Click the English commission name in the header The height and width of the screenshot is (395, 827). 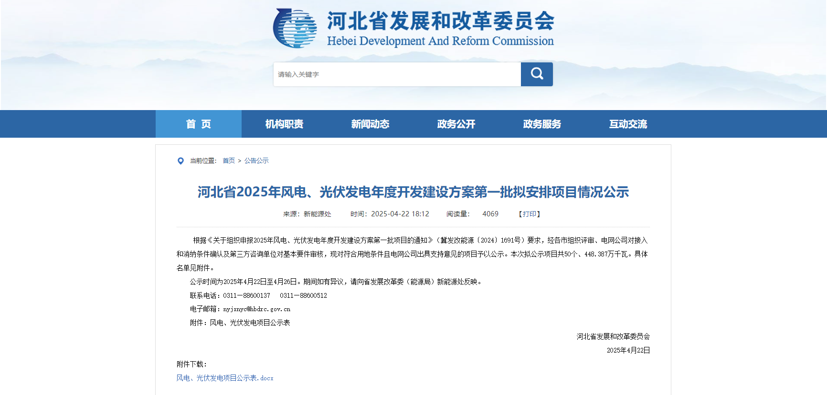tap(440, 41)
